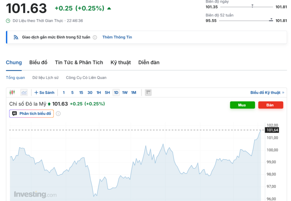Click the double chevron after Biểu đồ Kỹ thuật
The image size is (291, 201).
[x=283, y=92]
